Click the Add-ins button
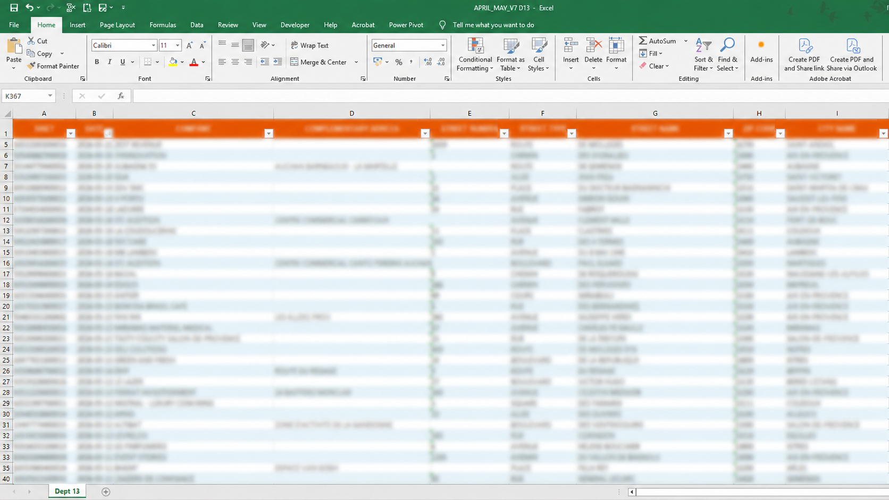 tap(761, 52)
